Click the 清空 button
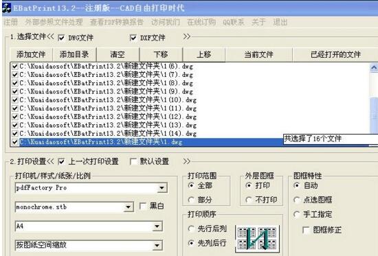Screen dimensions: 378x256 [x=118, y=54]
